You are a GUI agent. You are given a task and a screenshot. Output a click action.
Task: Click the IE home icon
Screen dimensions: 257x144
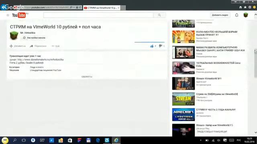(241, 7)
